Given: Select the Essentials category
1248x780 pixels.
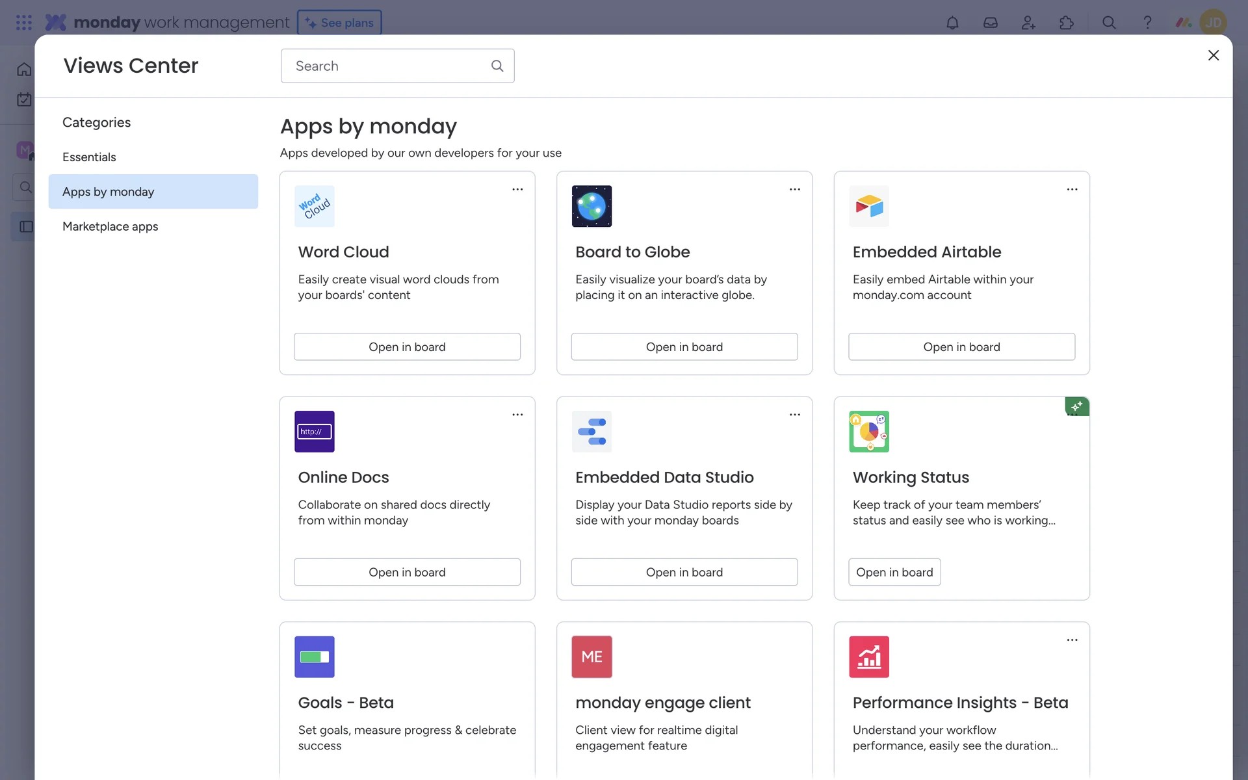Looking at the screenshot, I should (x=89, y=157).
